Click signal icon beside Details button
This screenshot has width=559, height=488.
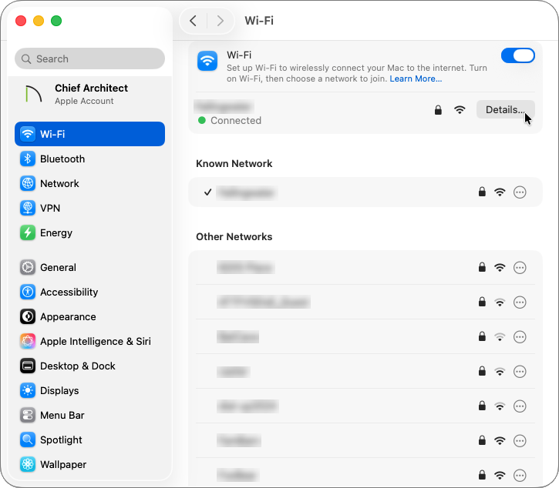pos(460,109)
